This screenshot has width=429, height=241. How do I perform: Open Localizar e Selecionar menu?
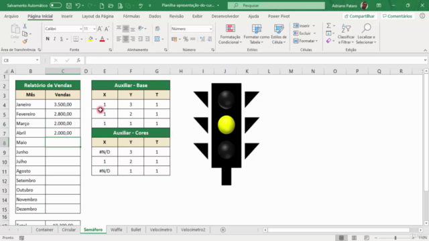click(366, 34)
